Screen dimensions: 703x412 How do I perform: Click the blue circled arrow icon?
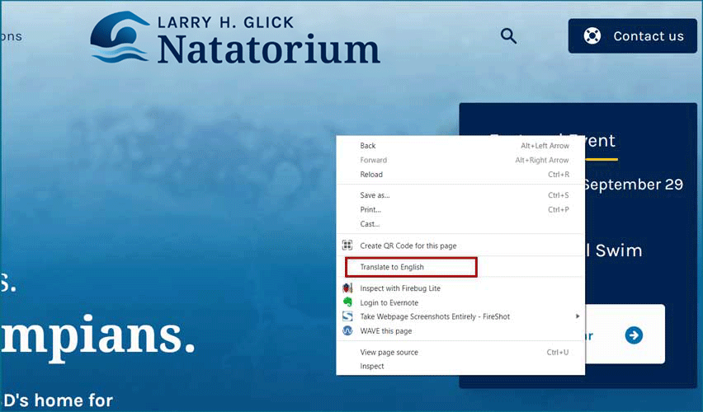[634, 335]
